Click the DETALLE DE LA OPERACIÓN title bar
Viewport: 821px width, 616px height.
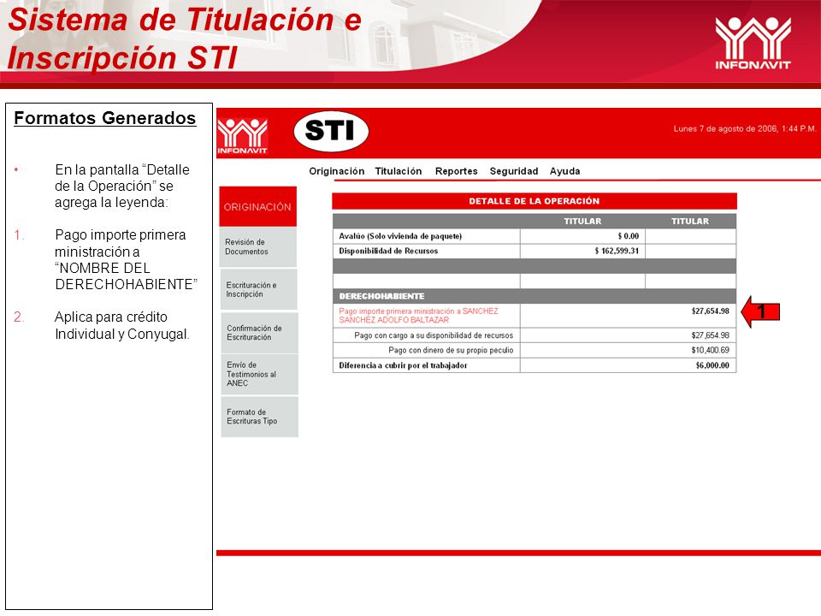(534, 201)
